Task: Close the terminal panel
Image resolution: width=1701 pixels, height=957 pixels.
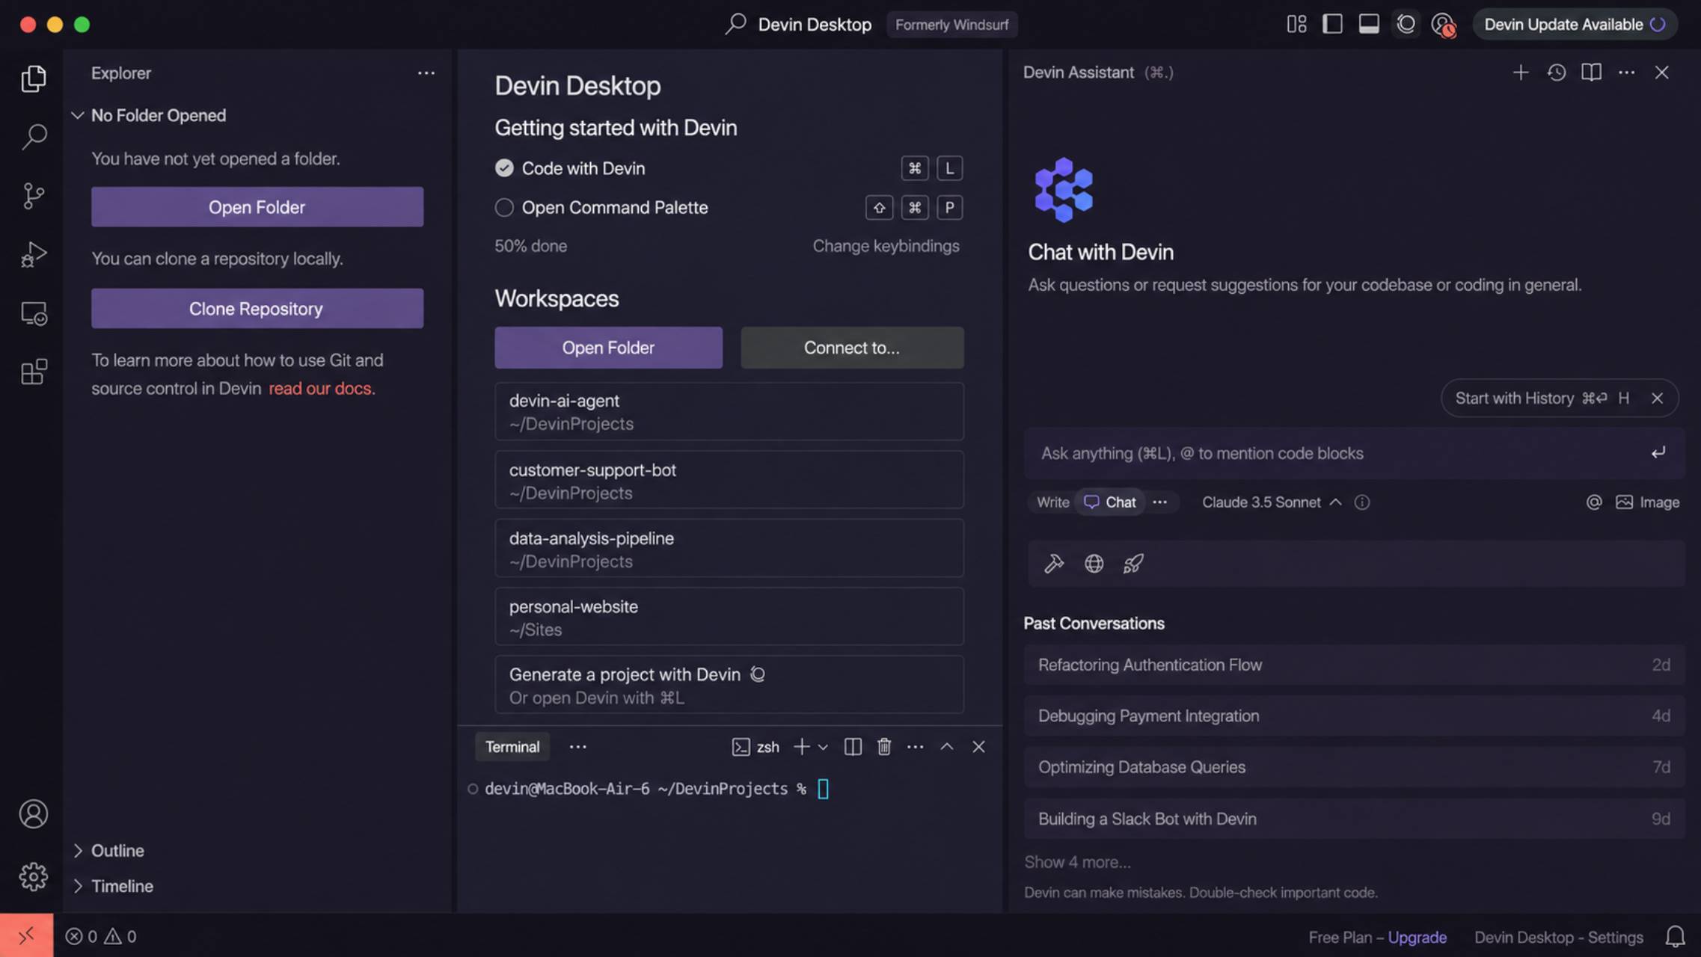Action: 978,747
